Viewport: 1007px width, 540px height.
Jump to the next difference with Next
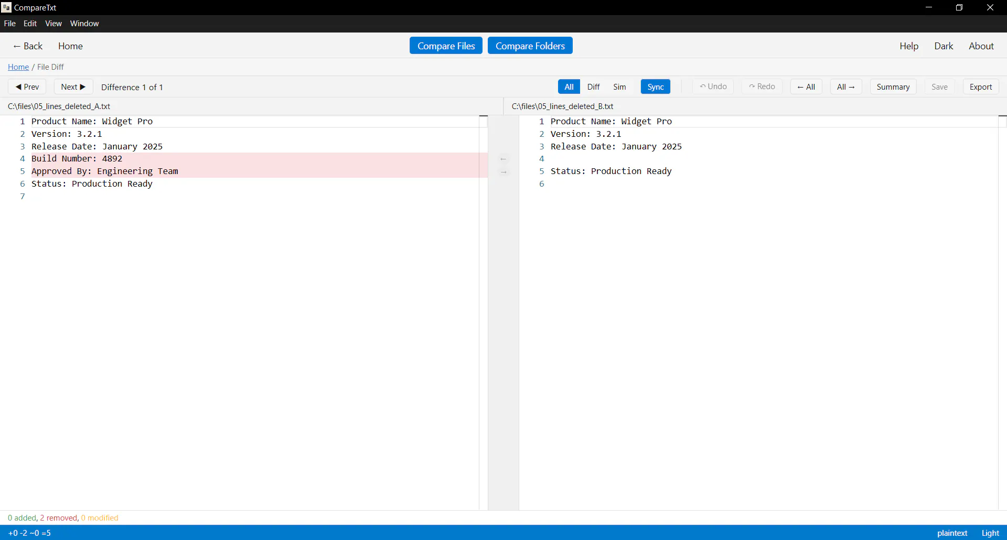73,87
